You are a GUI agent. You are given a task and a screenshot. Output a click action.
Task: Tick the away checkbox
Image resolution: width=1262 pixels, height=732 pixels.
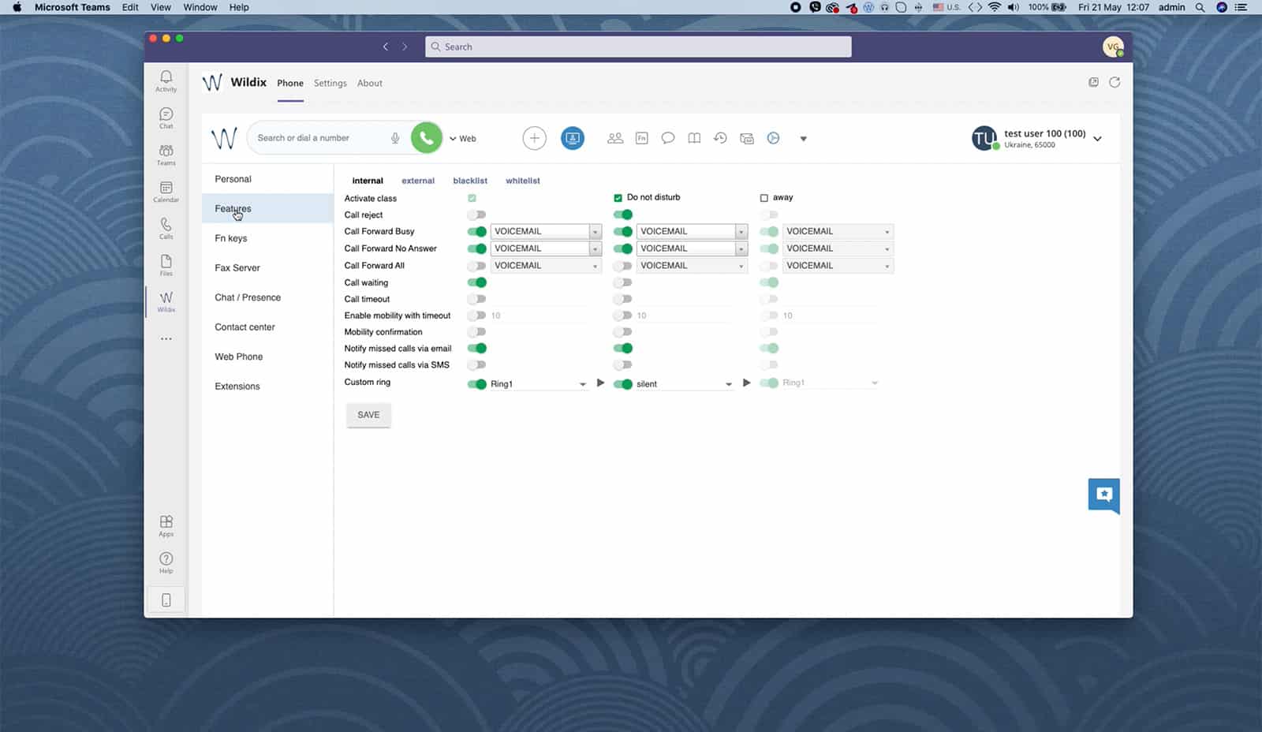pos(764,198)
